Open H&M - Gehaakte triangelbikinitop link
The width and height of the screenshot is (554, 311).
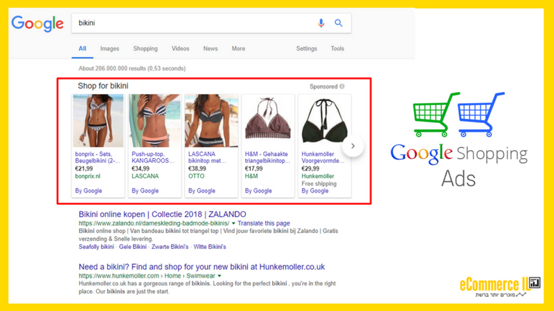pyautogui.click(x=267, y=158)
